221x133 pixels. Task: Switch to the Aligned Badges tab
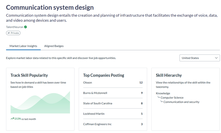(54, 46)
